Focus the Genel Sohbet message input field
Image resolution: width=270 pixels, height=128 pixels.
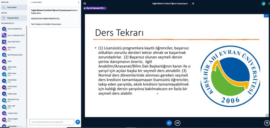click(52, 122)
